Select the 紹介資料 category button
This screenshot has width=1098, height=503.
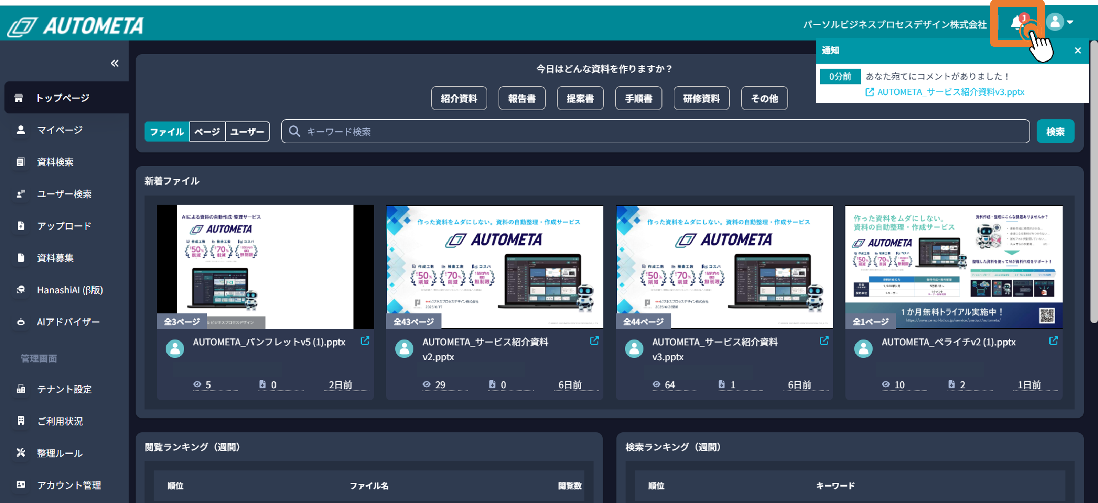(x=459, y=98)
